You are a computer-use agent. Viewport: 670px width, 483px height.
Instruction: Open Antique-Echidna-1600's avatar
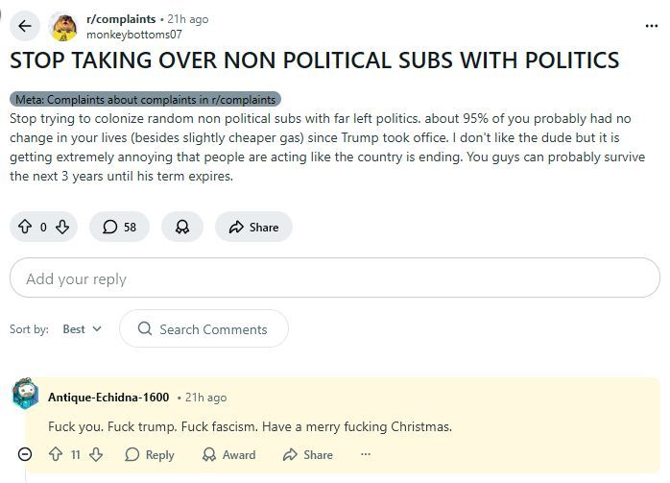(x=26, y=394)
